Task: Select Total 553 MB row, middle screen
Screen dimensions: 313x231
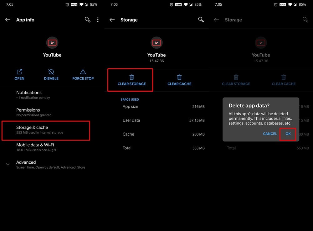Action: [x=163, y=148]
